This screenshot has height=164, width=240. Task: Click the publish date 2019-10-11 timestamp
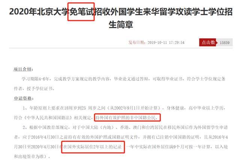(x=166, y=43)
